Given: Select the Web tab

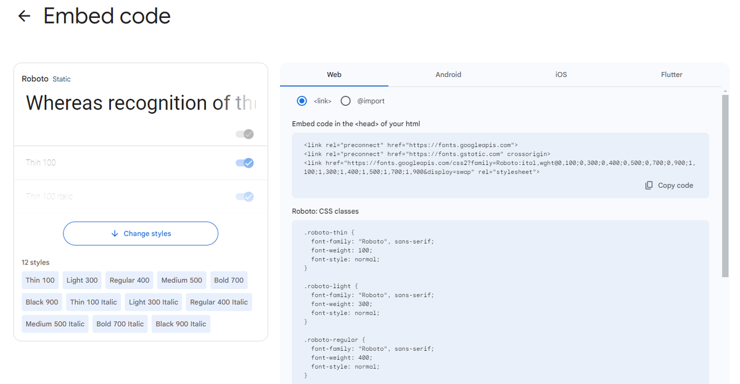Looking at the screenshot, I should coord(334,74).
